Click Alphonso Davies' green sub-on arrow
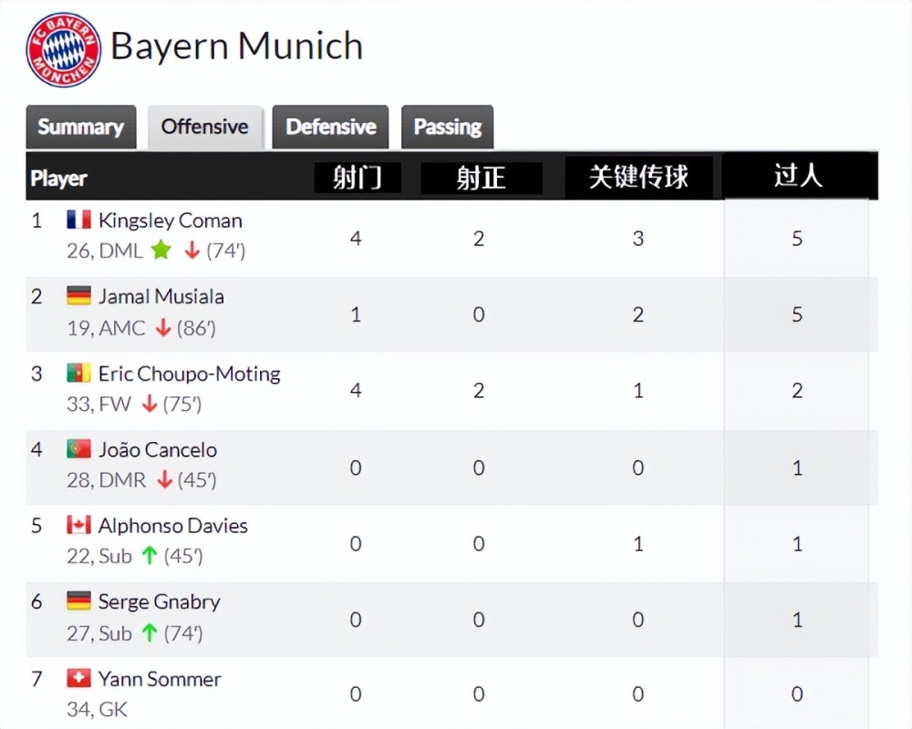Image resolution: width=912 pixels, height=729 pixels. coord(150,556)
